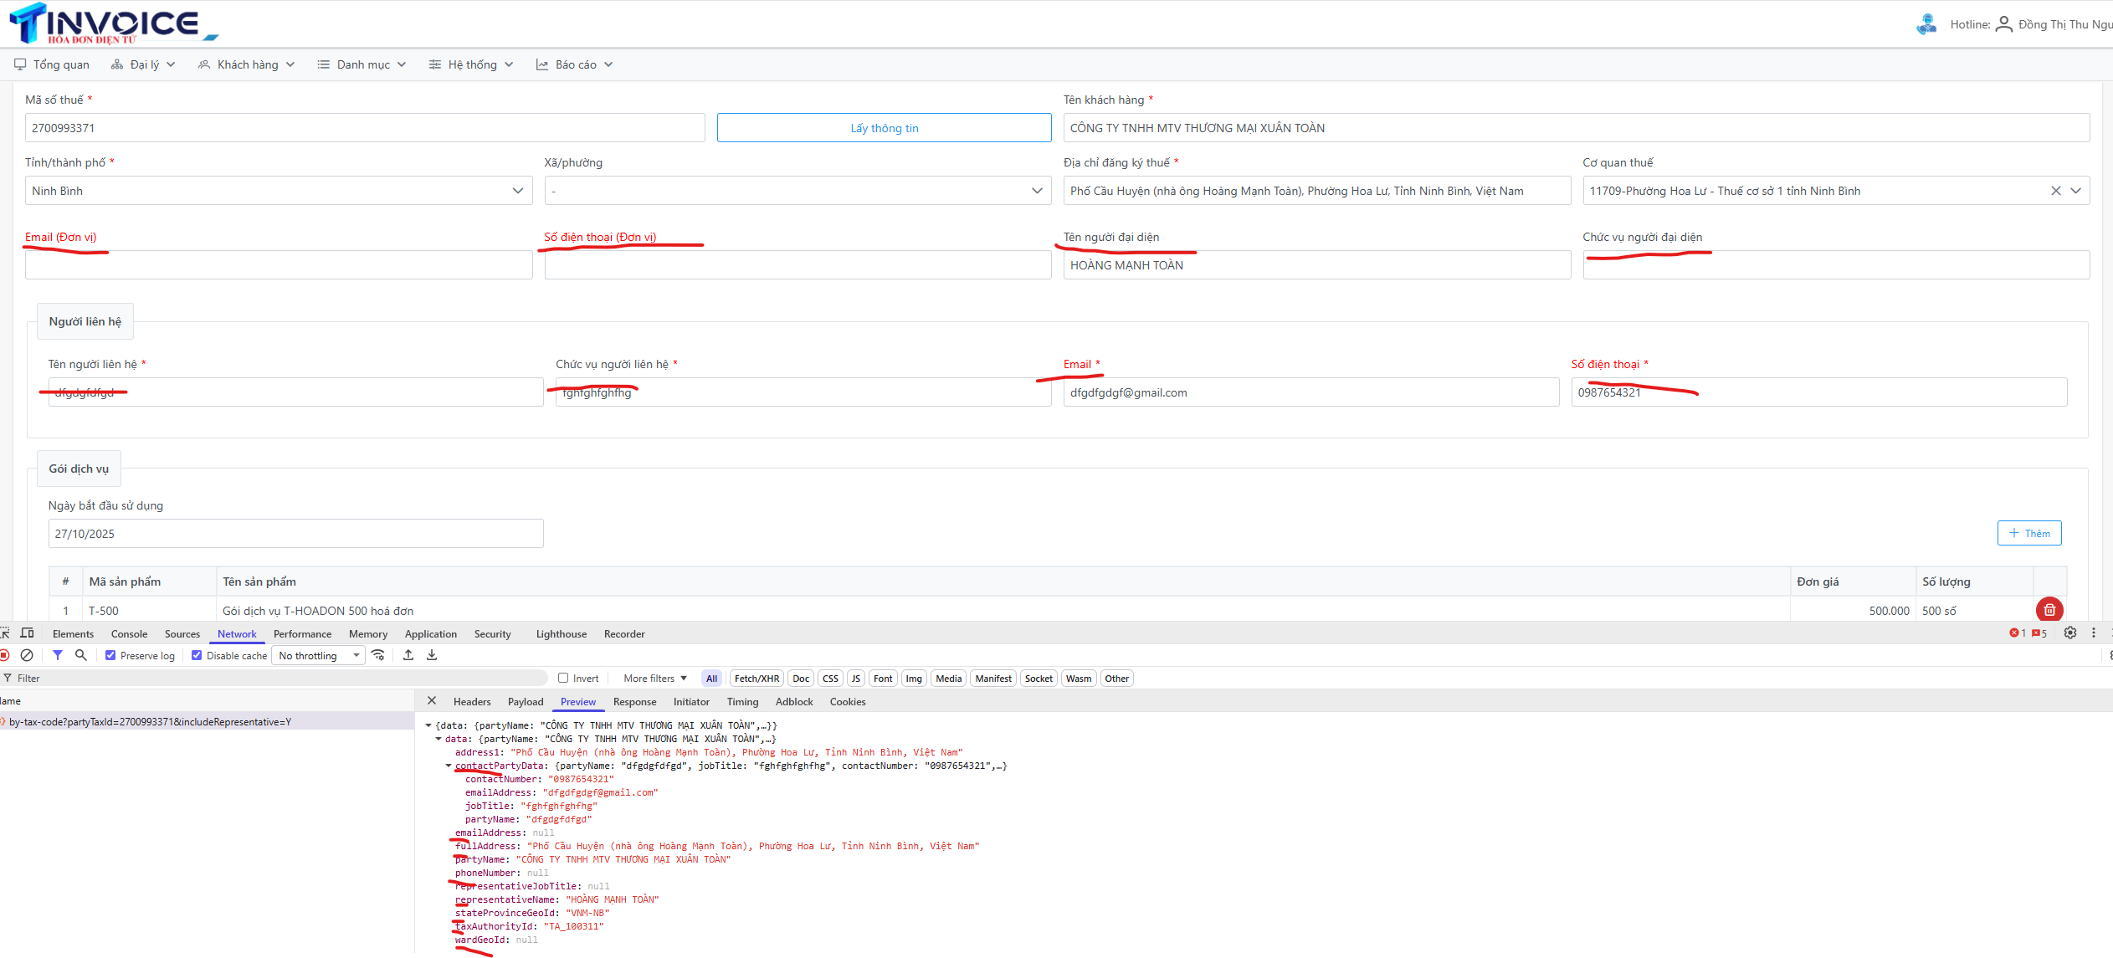This screenshot has width=2113, height=958.
Task: Export HAR file with download icon
Action: (x=432, y=655)
